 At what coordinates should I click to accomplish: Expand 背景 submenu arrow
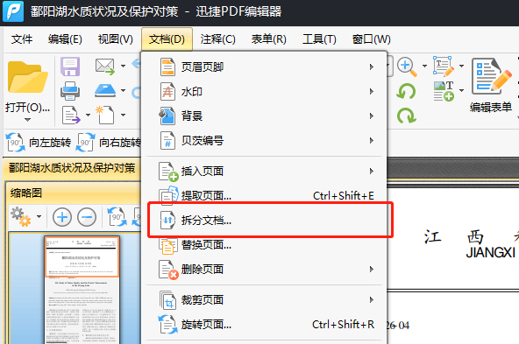(x=372, y=116)
